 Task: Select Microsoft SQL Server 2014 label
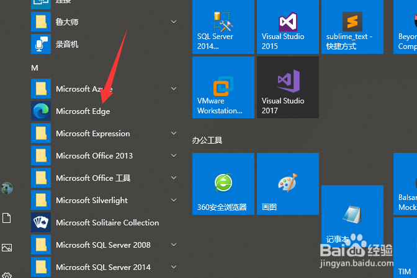click(x=103, y=267)
